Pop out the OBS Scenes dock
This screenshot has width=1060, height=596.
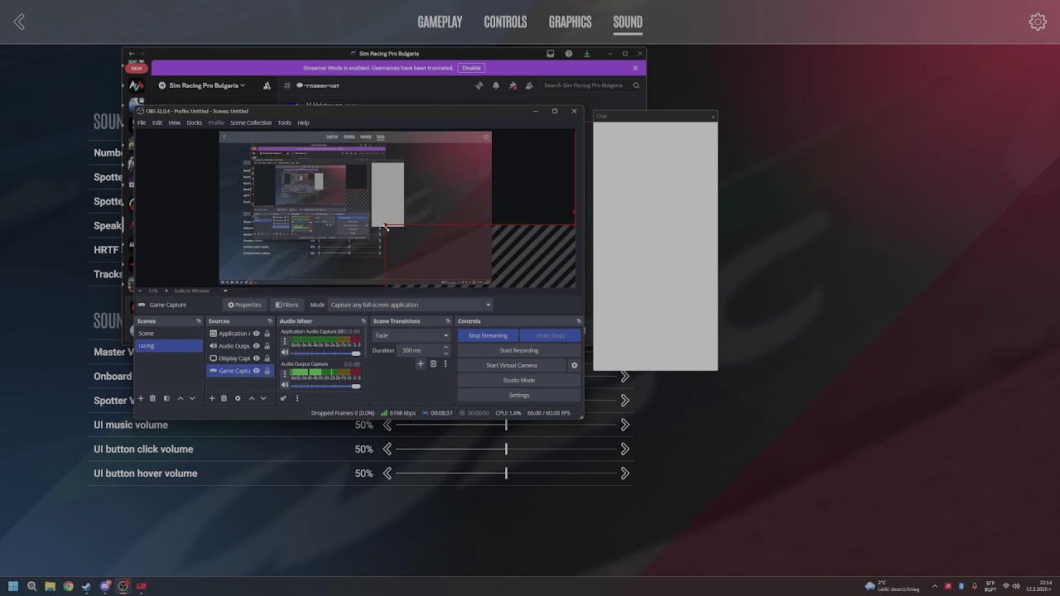(x=199, y=321)
